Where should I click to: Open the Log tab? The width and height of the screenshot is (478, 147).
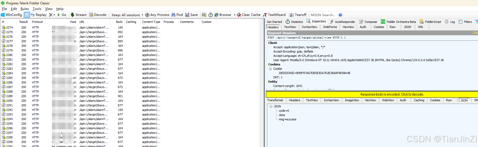(450, 22)
